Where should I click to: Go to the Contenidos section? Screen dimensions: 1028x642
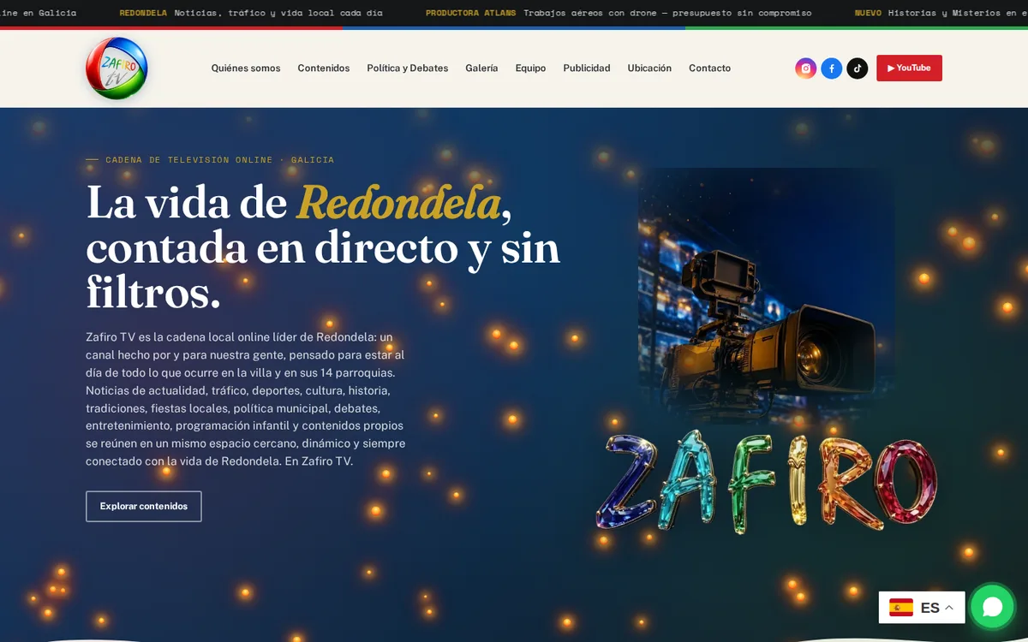coord(324,68)
